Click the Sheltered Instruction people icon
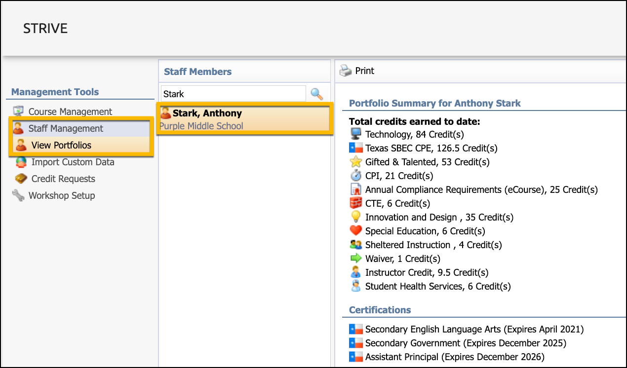The image size is (627, 368). [x=355, y=244]
